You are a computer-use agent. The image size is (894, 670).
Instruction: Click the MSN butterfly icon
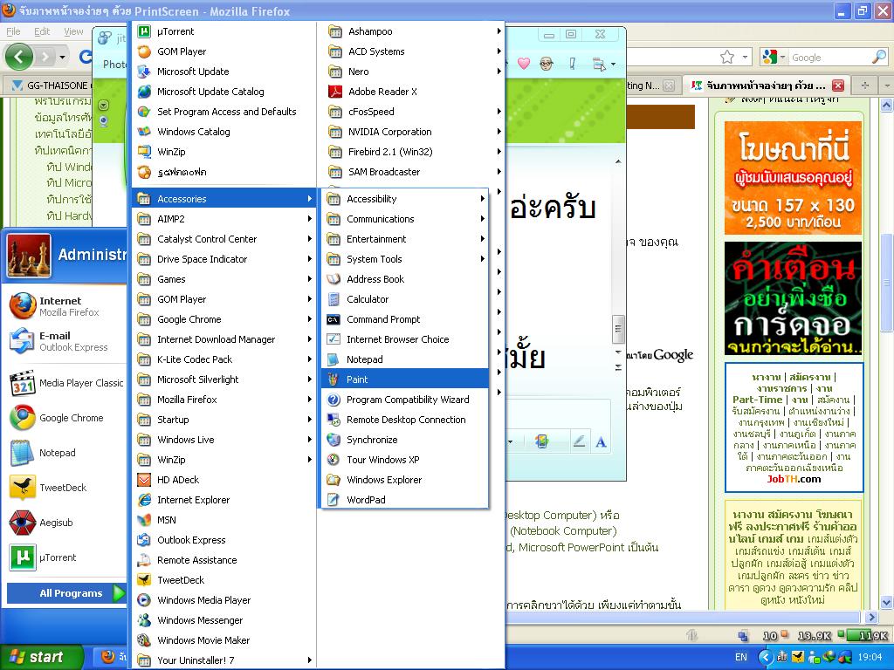point(144,520)
